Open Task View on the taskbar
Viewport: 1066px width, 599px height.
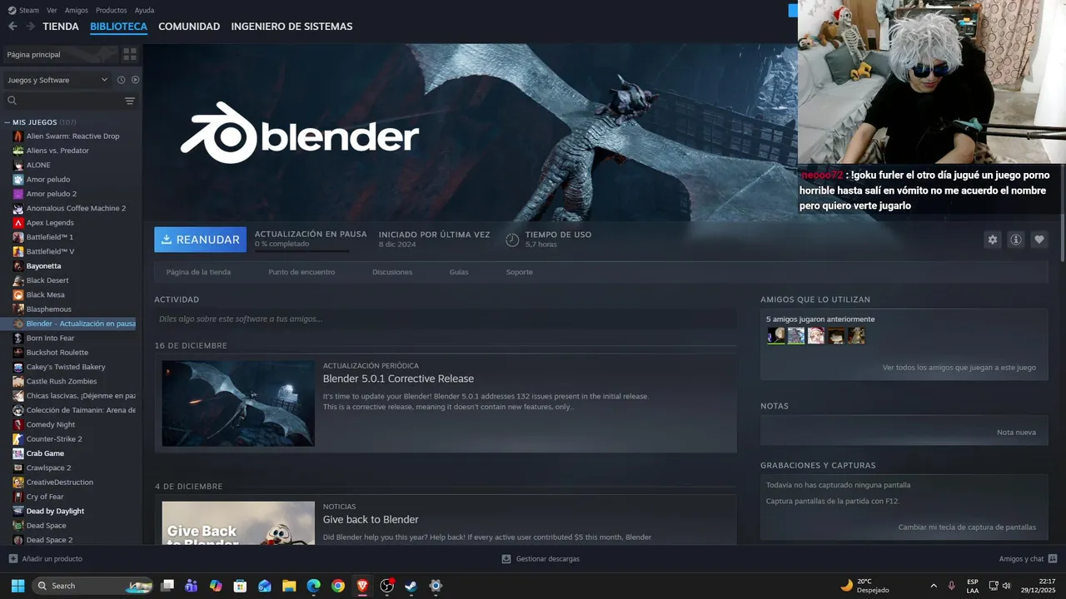[x=167, y=586]
